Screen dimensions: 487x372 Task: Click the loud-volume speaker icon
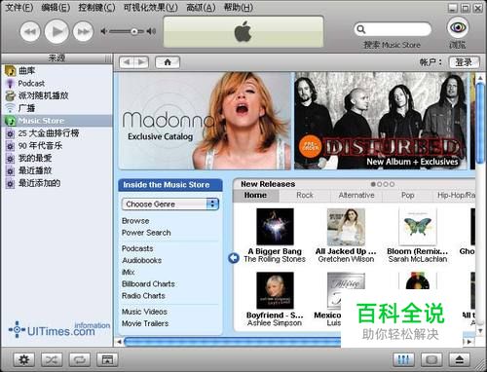151,31
